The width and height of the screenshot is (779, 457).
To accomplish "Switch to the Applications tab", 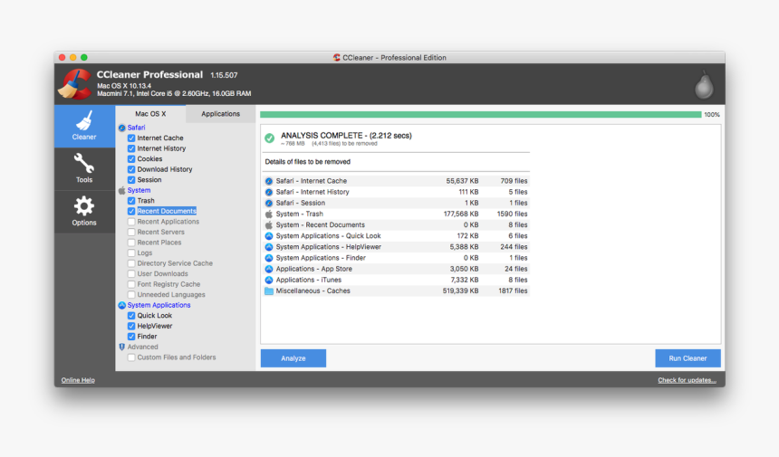I will [221, 114].
